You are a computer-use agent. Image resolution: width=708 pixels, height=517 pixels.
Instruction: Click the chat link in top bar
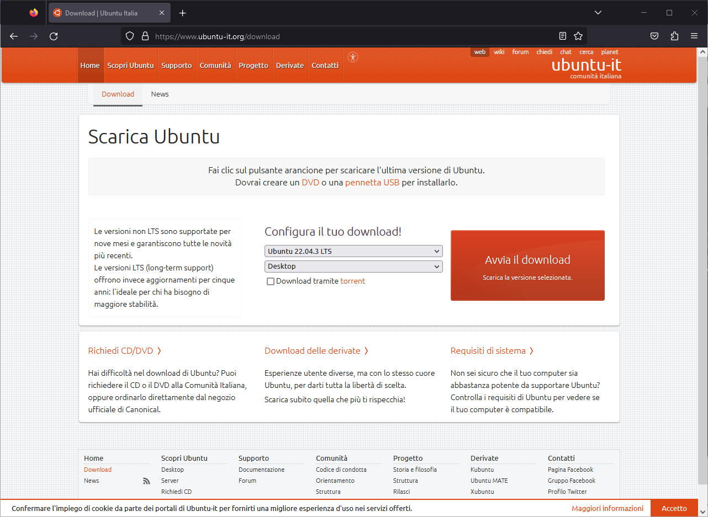[566, 52]
